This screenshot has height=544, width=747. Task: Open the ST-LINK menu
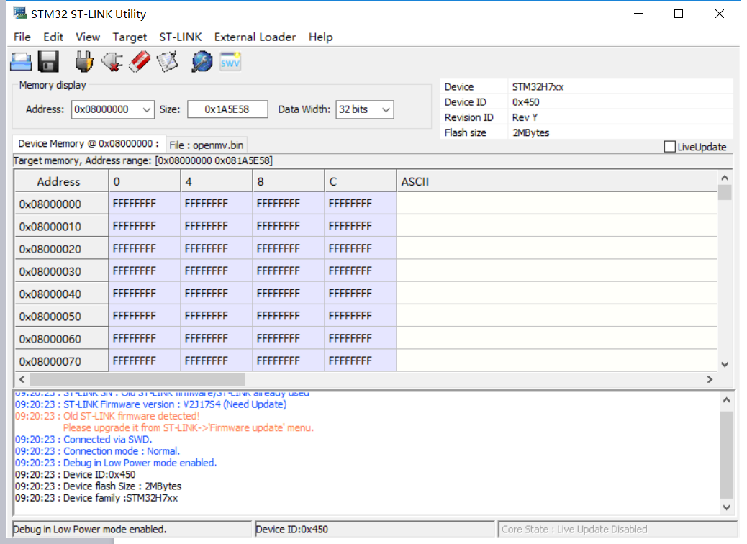181,37
